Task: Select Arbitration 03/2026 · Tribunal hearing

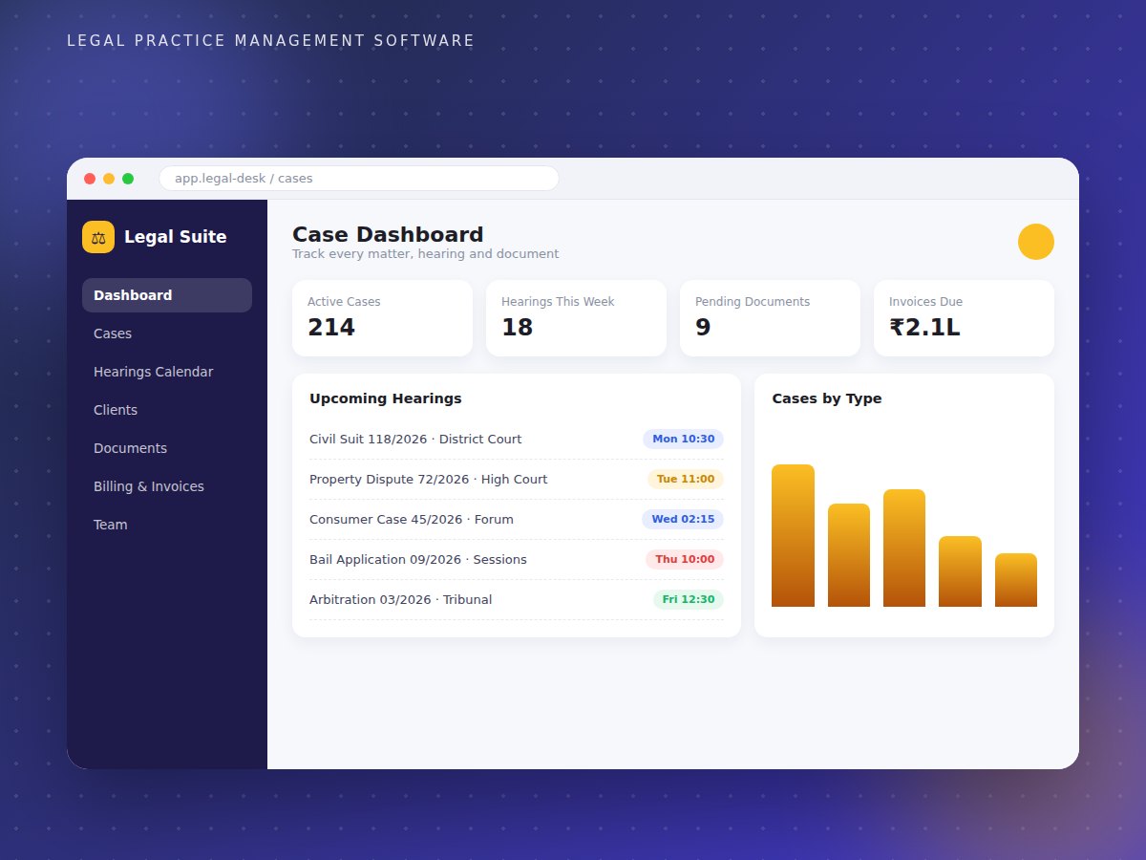Action: (517, 600)
